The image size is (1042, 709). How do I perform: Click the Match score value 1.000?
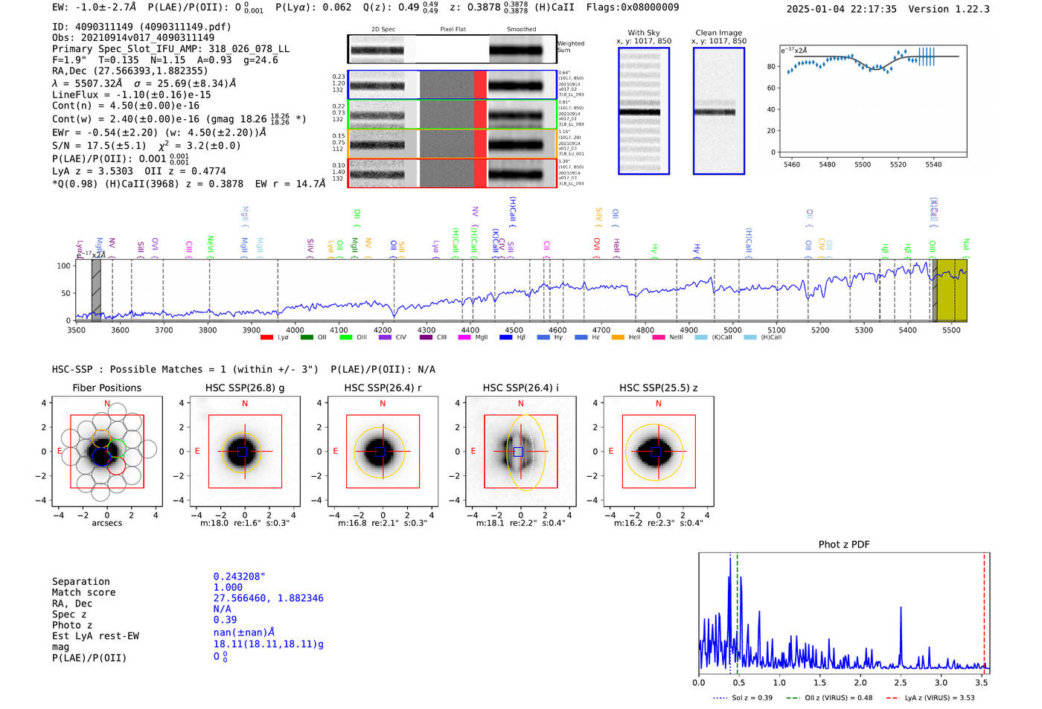point(228,588)
